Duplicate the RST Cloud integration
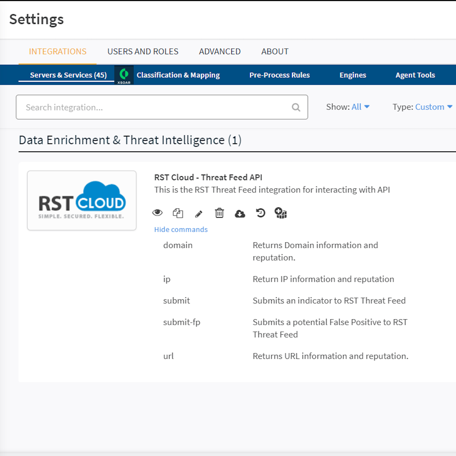Viewport: 456px width, 456px height. (x=178, y=213)
